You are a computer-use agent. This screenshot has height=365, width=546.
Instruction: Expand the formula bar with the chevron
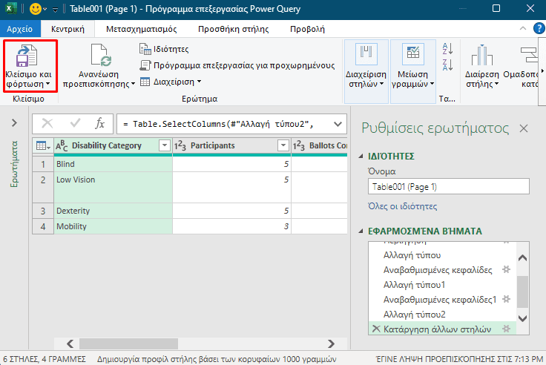click(x=338, y=124)
